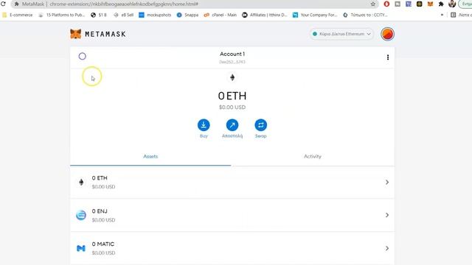Click the Enjin icon in ENJ row
Viewport: 472px width, 265px height.
coord(81,215)
